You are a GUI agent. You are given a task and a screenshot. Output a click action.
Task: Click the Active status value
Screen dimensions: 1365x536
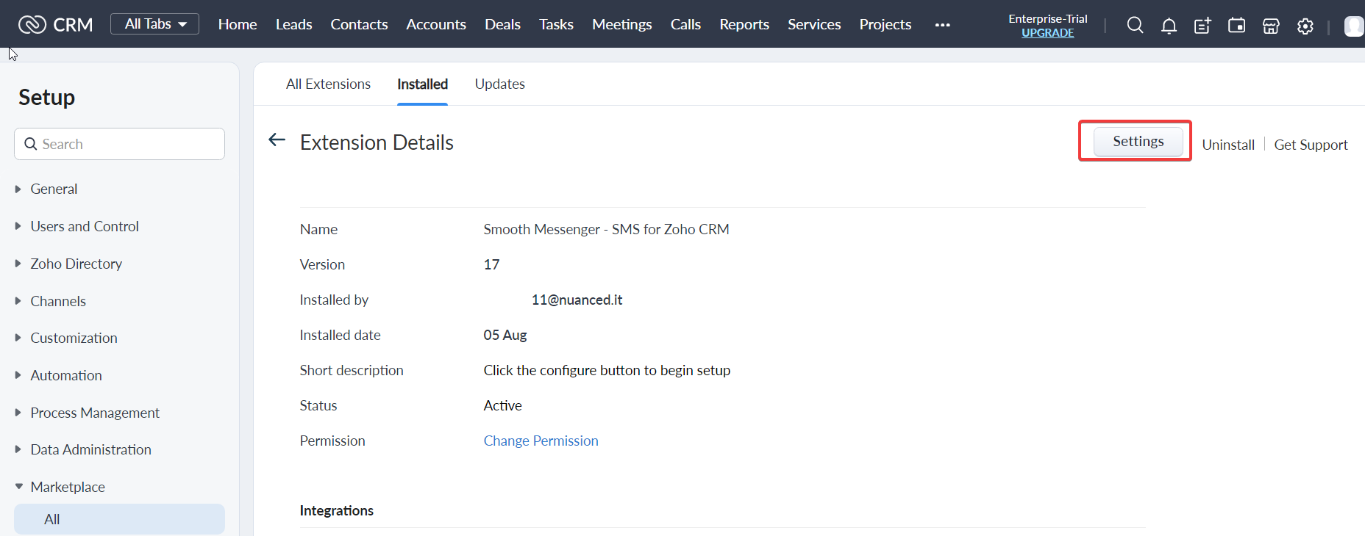[503, 405]
